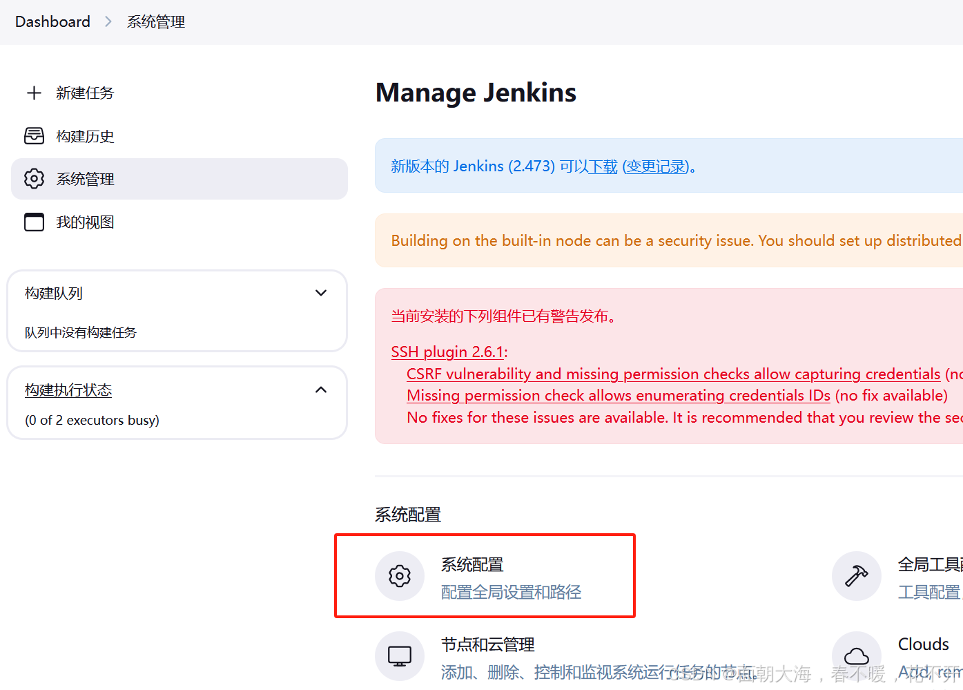963x690 pixels.
Task: Open the CSRF vulnerability warning link
Action: coord(674,374)
